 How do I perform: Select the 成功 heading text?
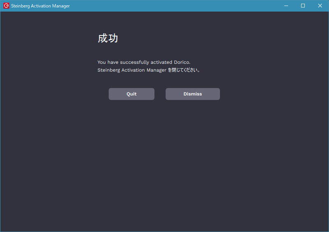click(x=108, y=38)
